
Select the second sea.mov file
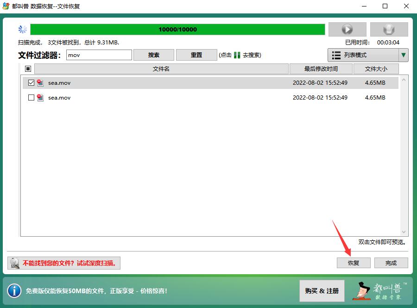31,98
